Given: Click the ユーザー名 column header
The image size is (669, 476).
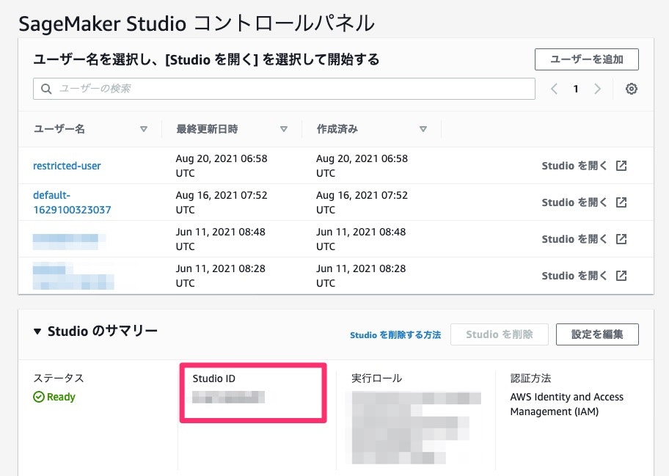Looking at the screenshot, I should click(x=59, y=129).
